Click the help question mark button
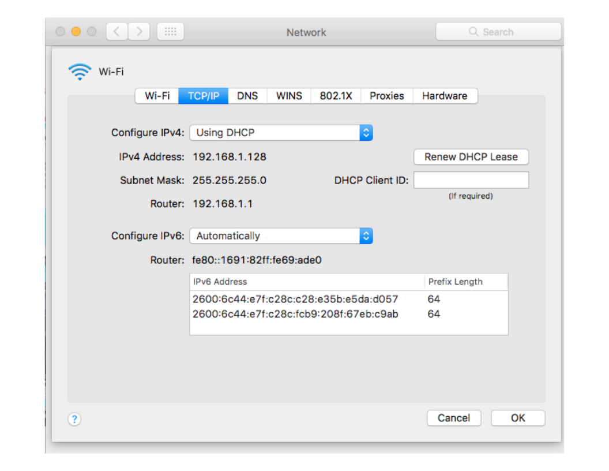This screenshot has height=471, width=609. (74, 420)
